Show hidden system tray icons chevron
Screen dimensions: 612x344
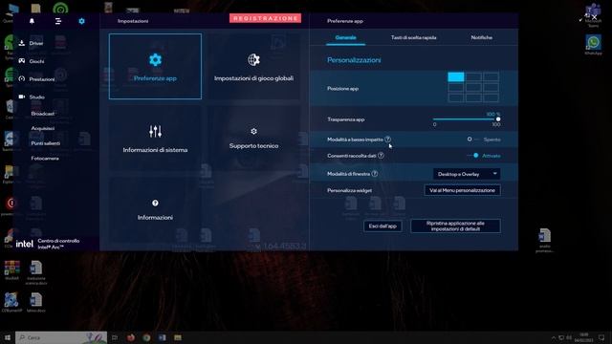coord(554,337)
